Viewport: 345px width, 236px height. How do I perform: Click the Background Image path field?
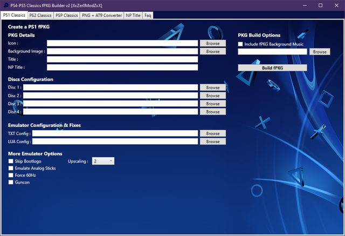(122, 51)
